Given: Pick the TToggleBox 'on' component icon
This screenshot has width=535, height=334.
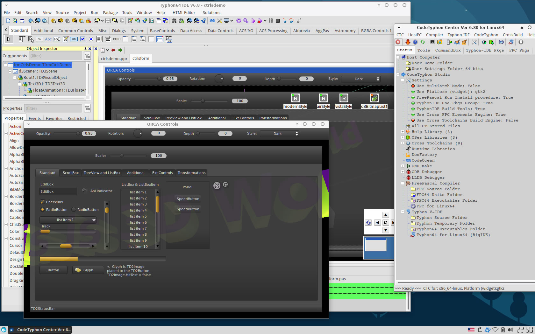Looking at the screenshot, I should (74, 39).
